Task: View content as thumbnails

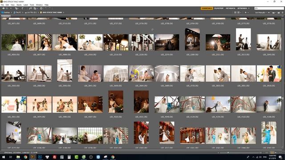Action: (x=272, y=153)
